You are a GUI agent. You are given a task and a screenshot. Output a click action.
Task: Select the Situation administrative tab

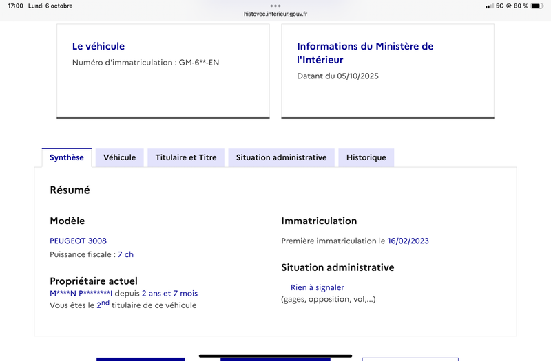tap(281, 157)
